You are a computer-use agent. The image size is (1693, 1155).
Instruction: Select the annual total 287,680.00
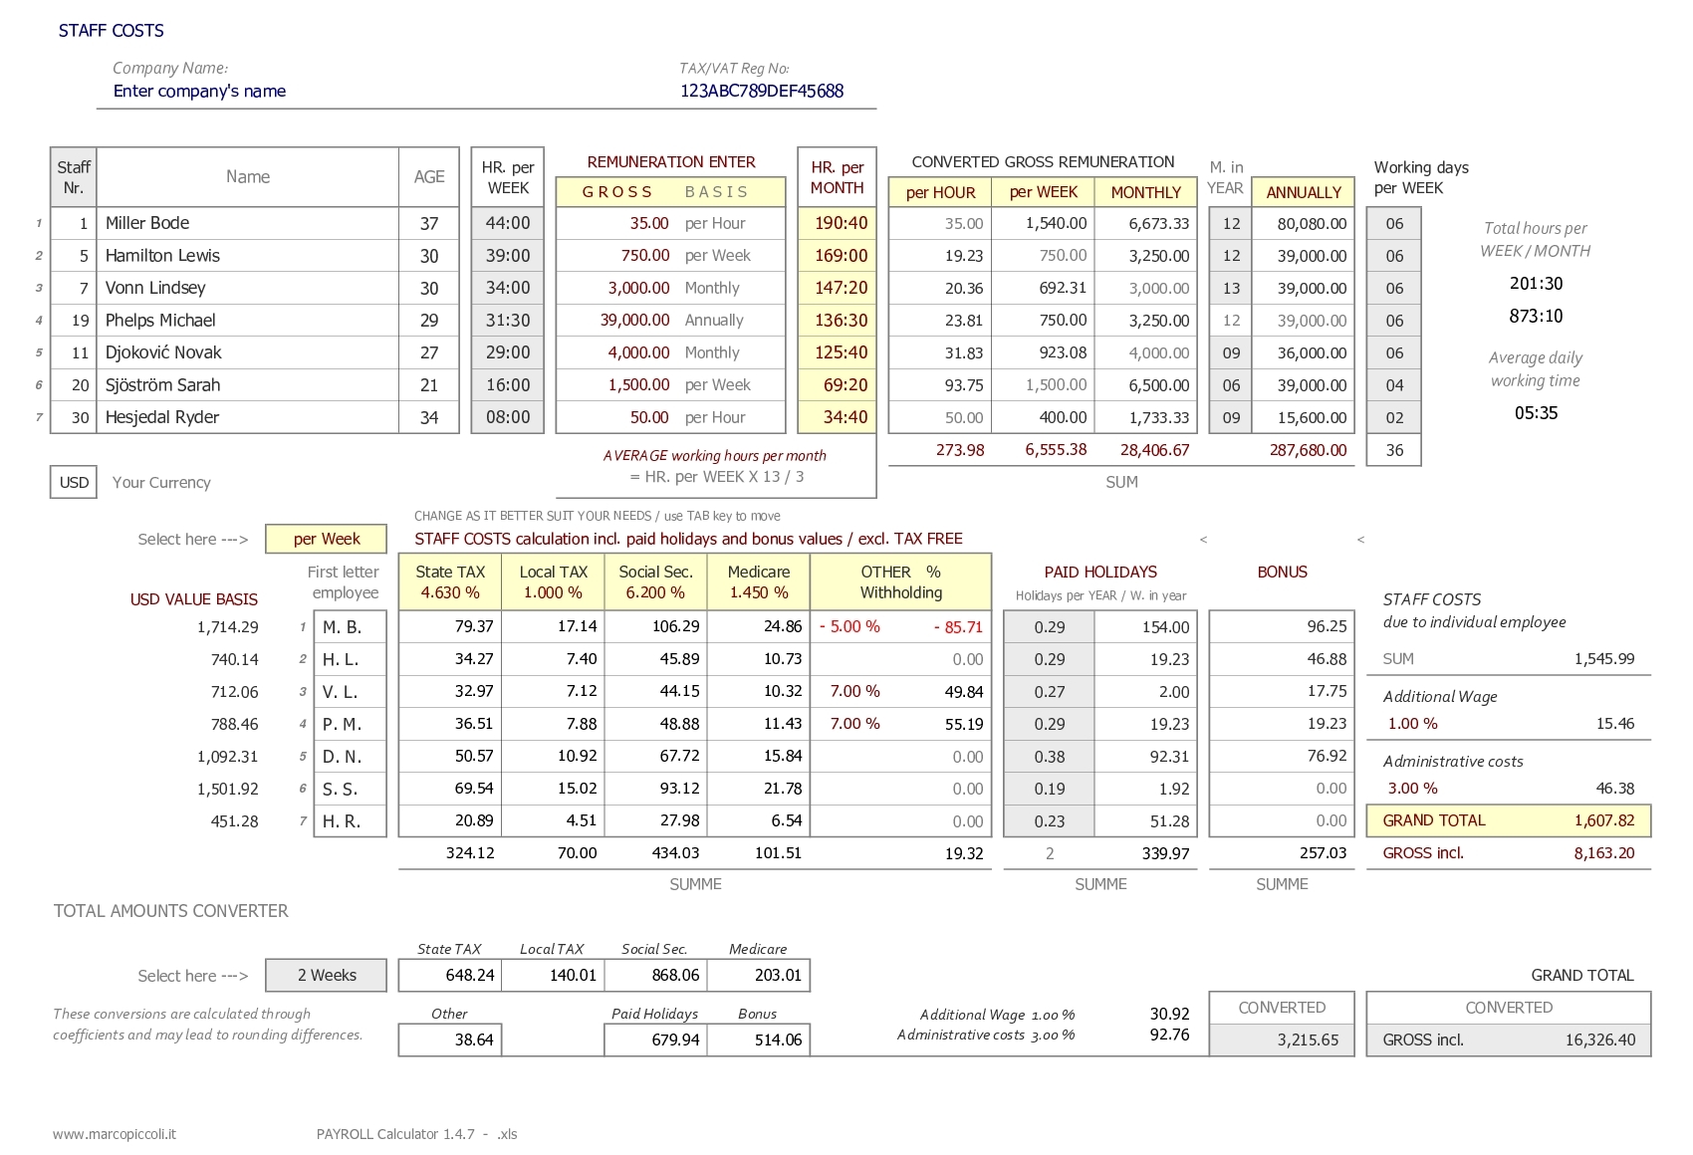[x=1308, y=450]
